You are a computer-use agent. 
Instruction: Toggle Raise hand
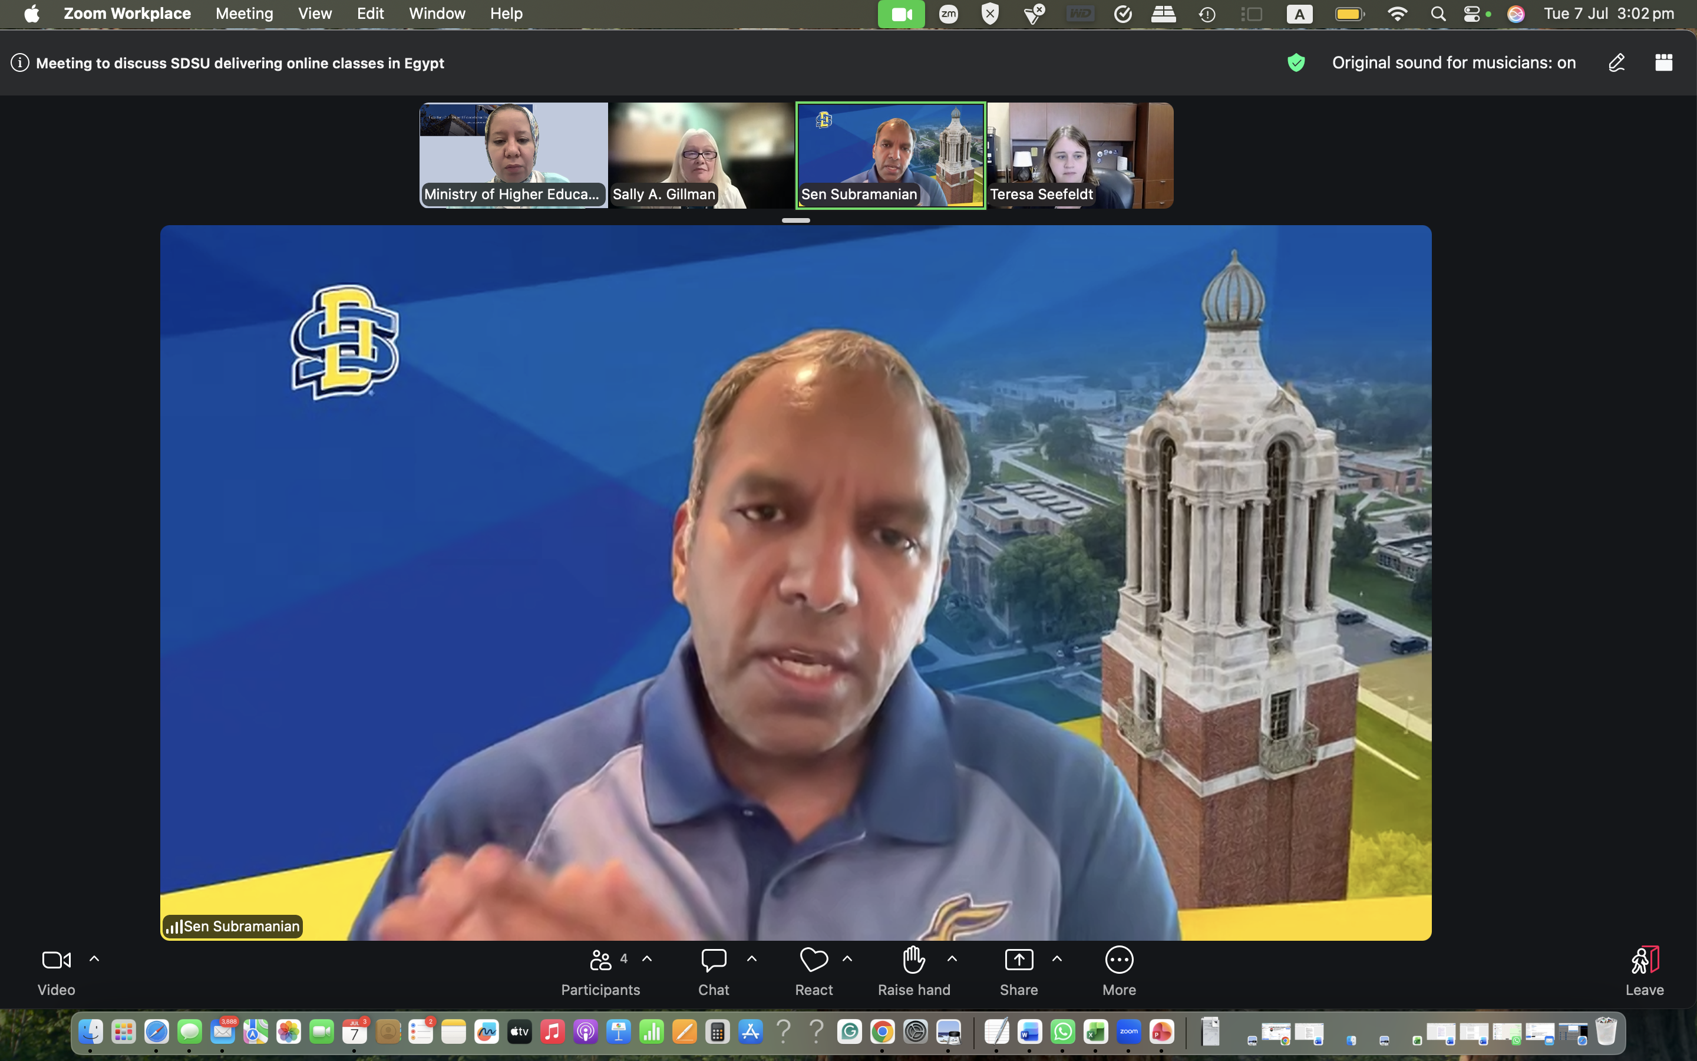tap(914, 971)
